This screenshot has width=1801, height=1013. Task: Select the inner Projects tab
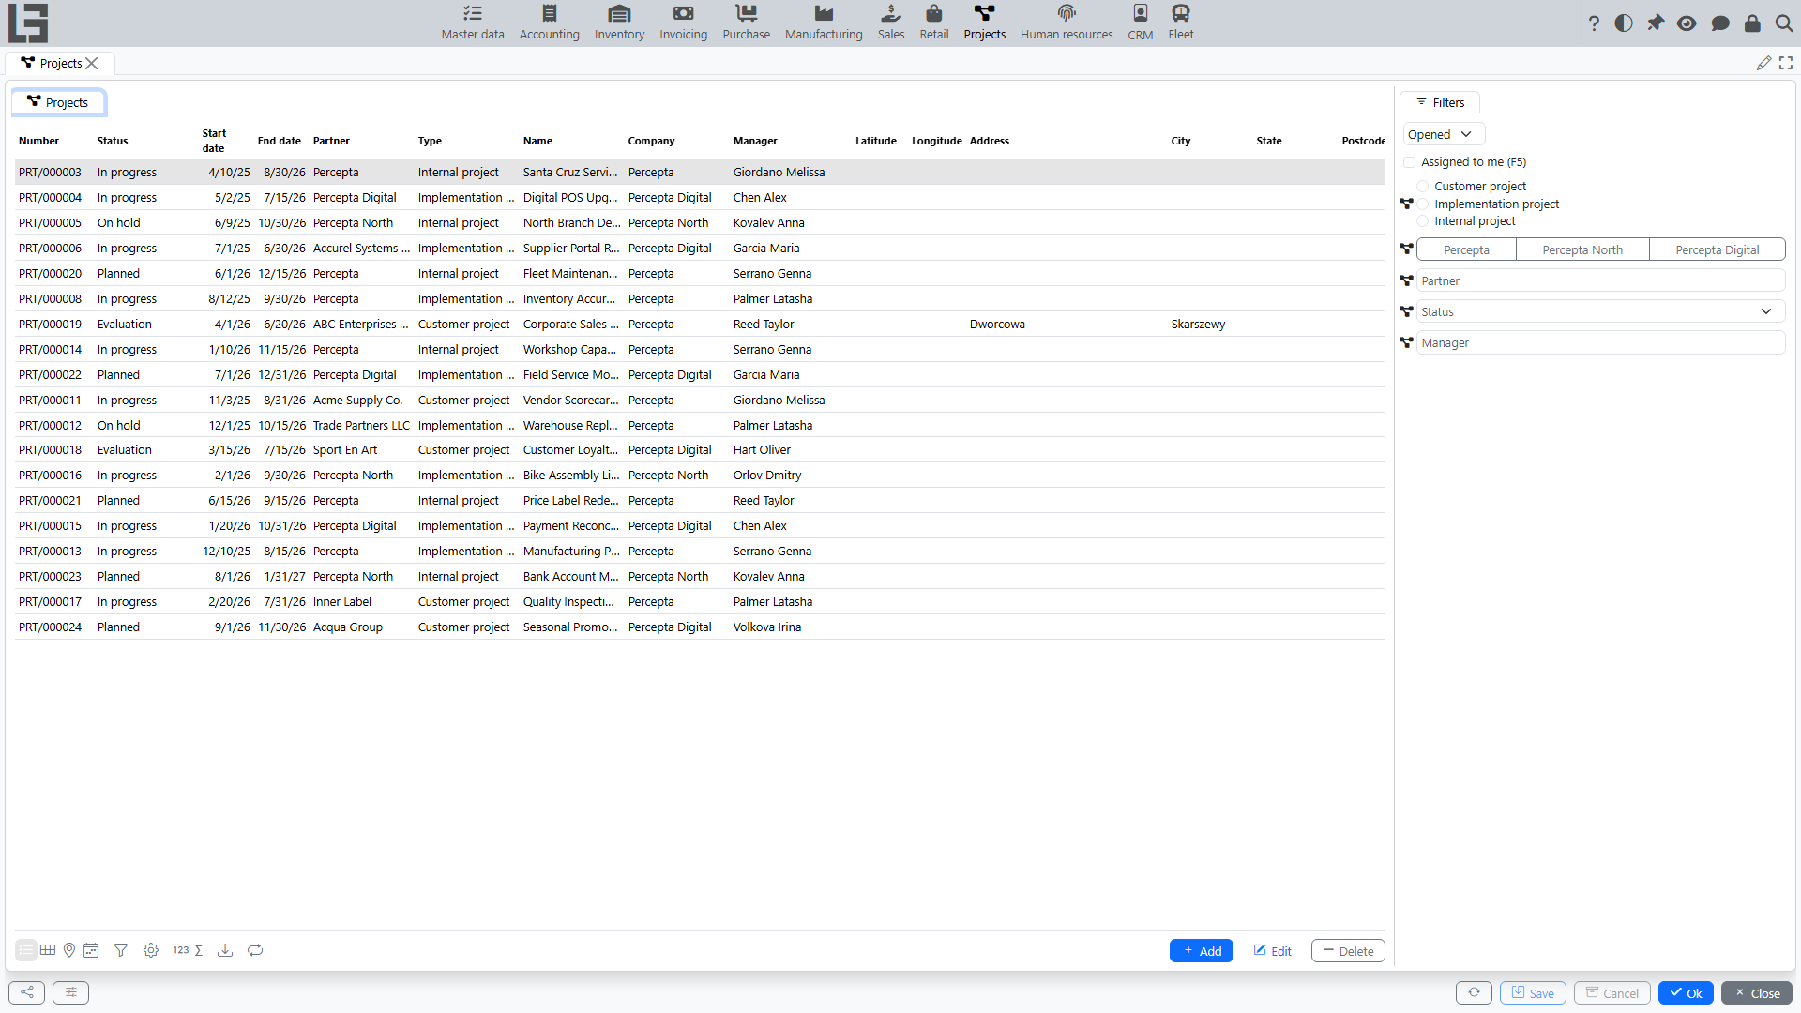pos(58,102)
